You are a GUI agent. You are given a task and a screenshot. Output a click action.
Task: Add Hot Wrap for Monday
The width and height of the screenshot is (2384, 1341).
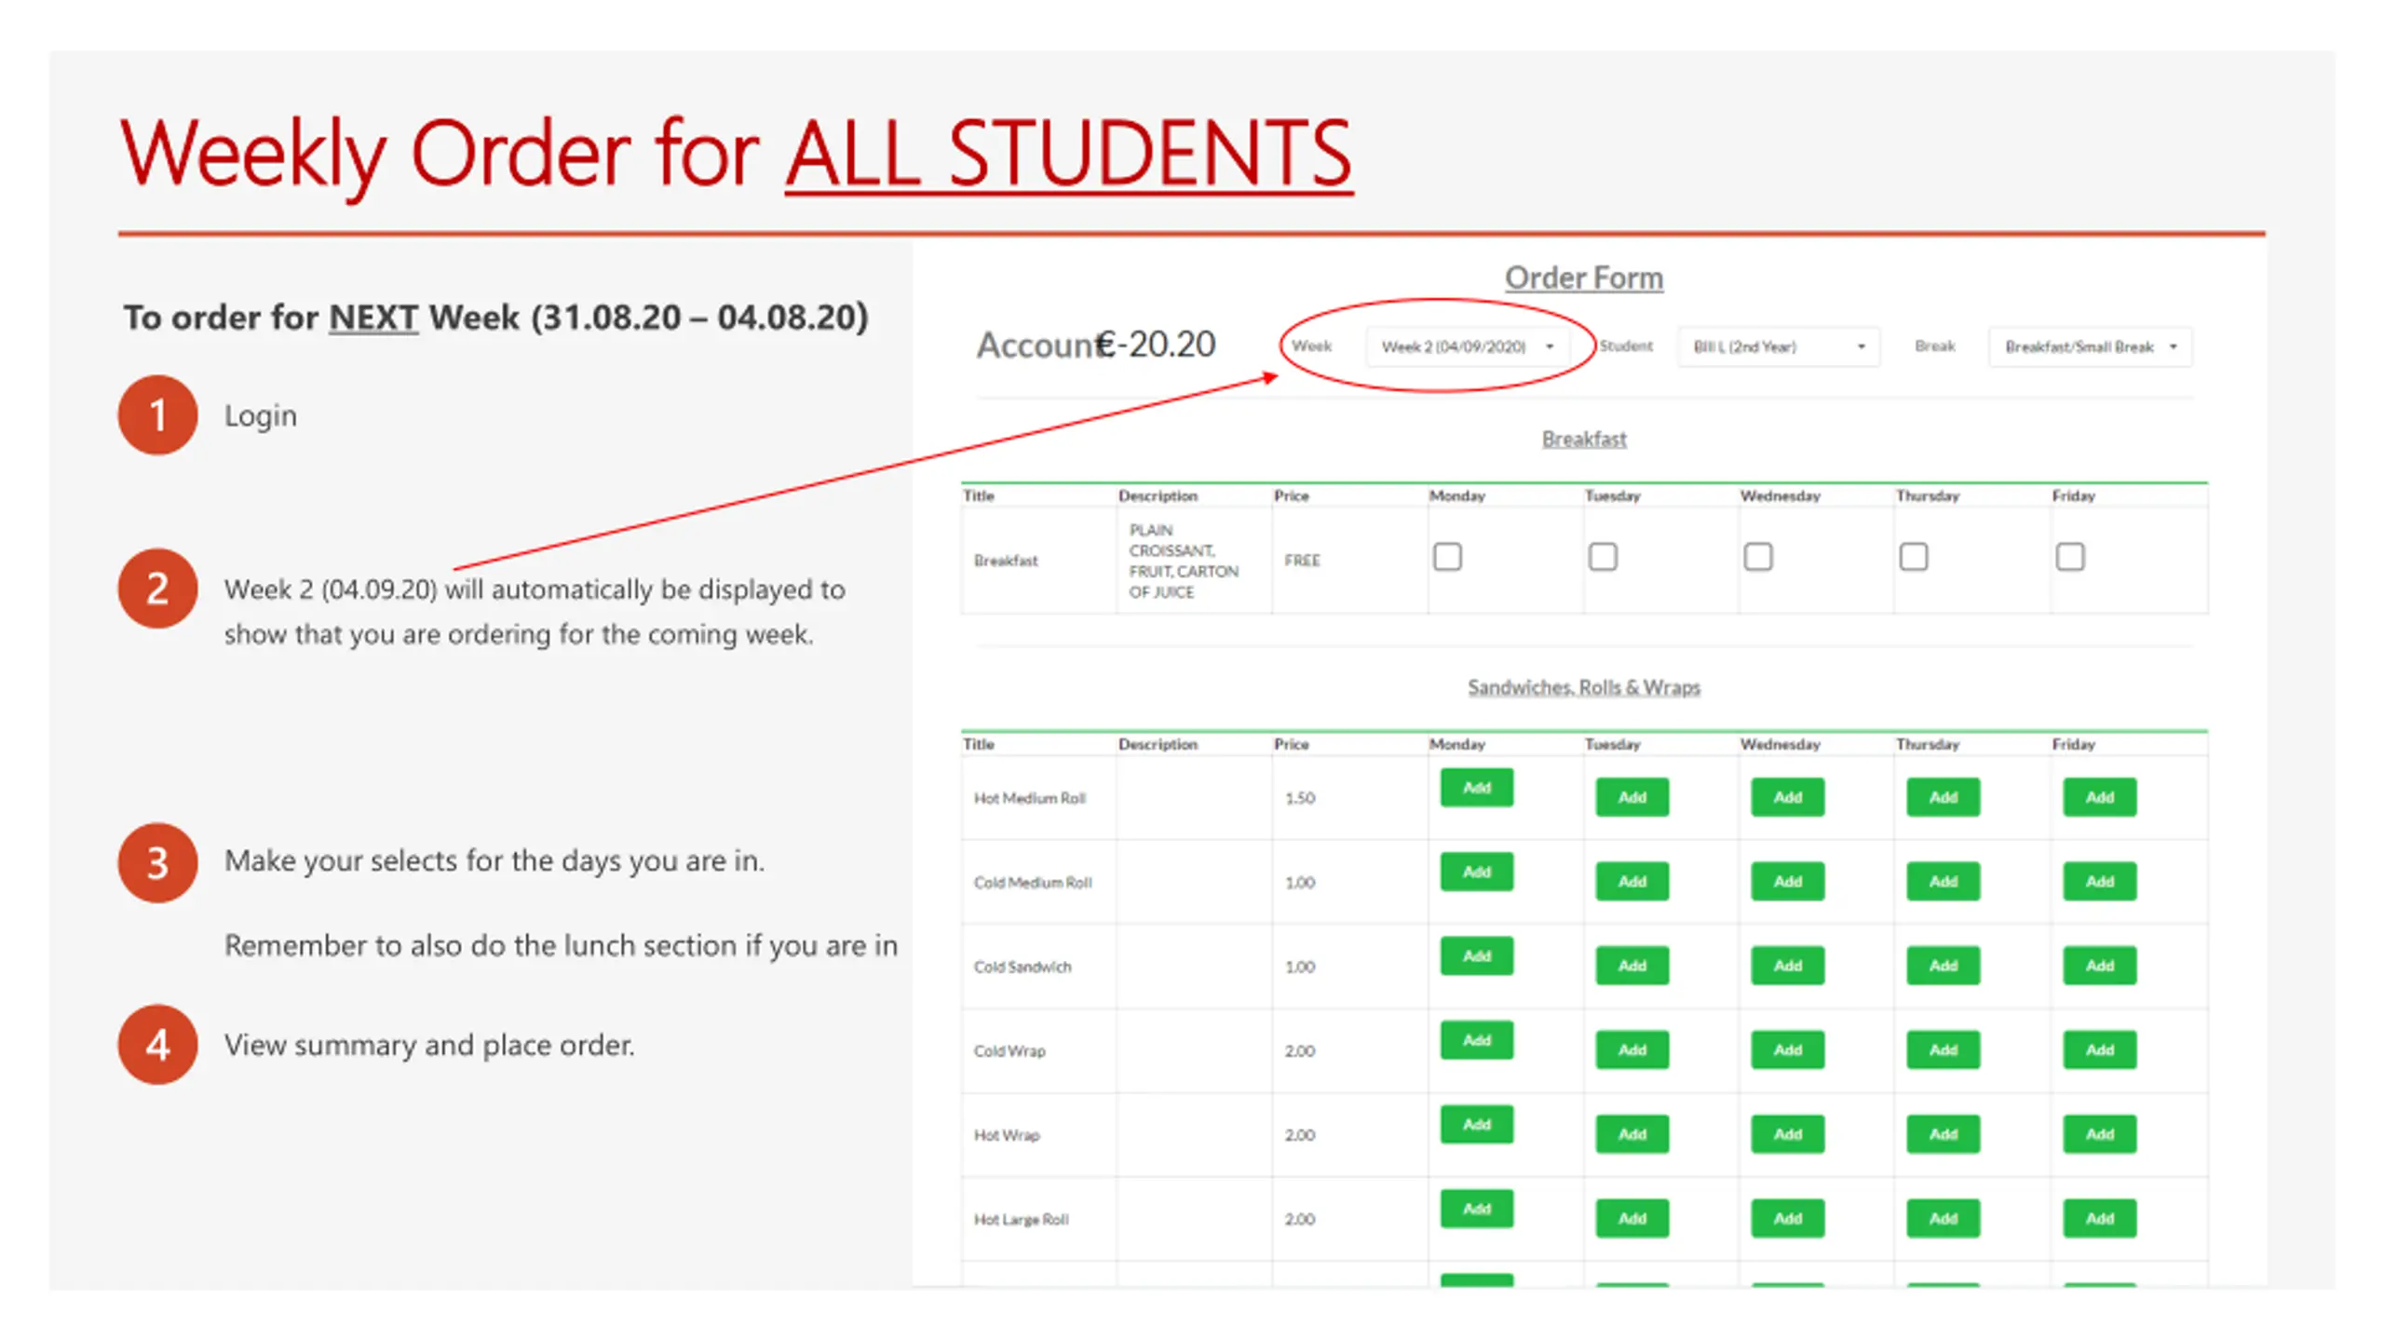(1477, 1125)
